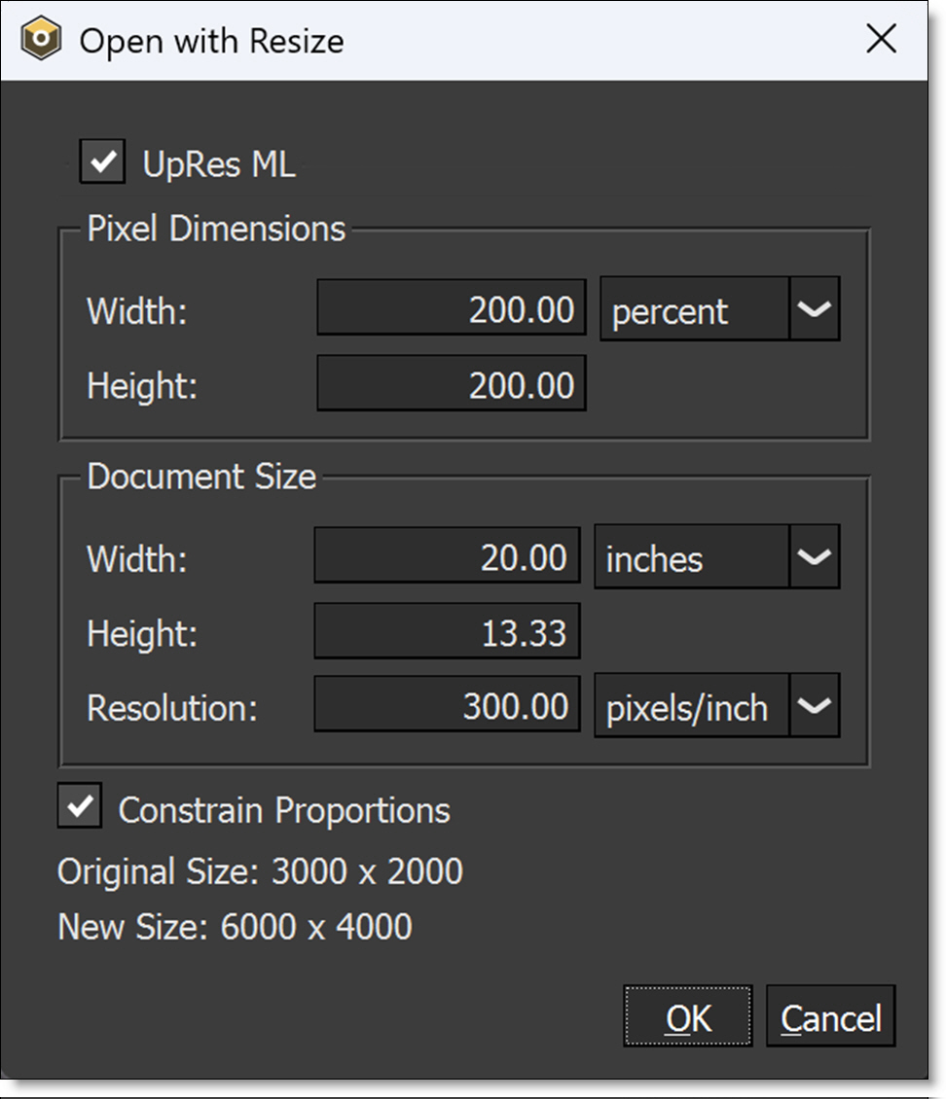This screenshot has height=1099, width=946.
Task: Click the ON1 app icon in title bar
Action: (42, 41)
